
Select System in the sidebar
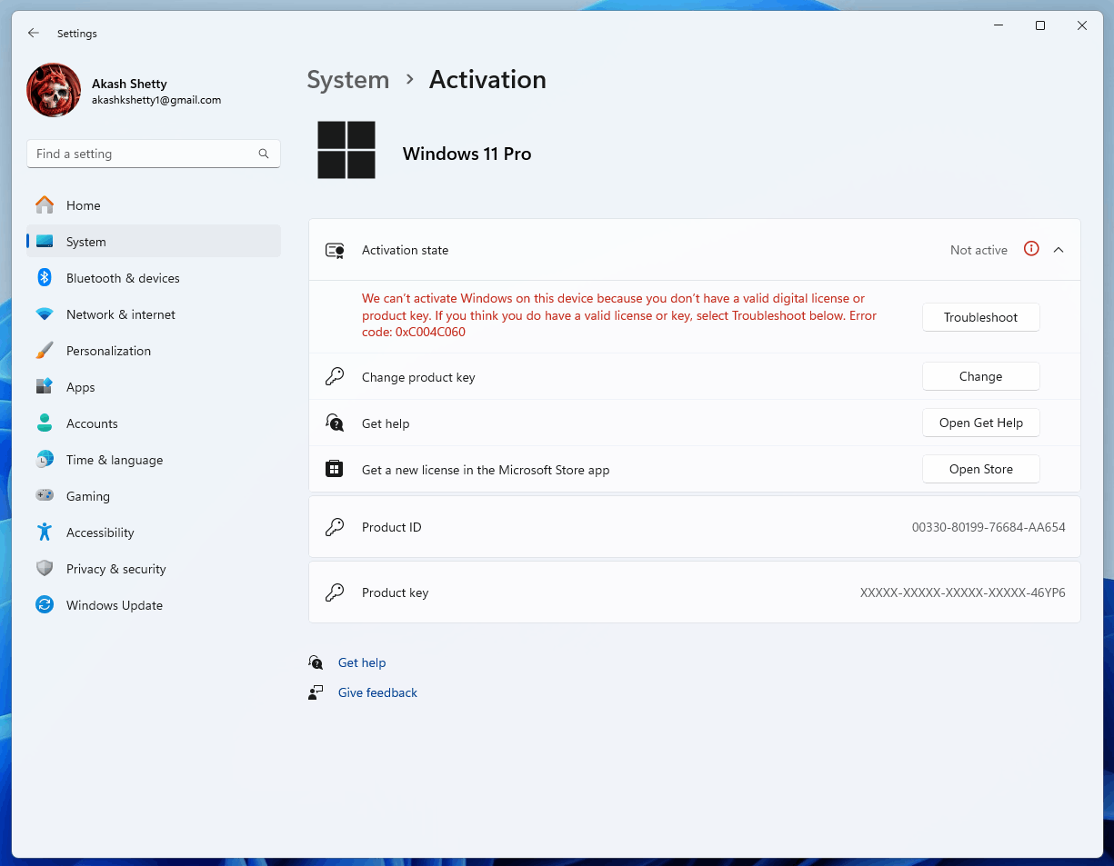154,242
